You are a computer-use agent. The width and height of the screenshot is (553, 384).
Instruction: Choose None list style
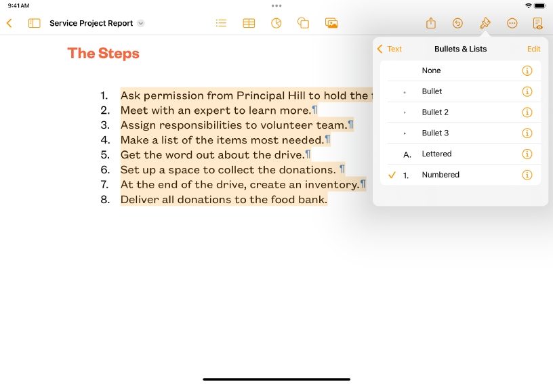tap(431, 70)
